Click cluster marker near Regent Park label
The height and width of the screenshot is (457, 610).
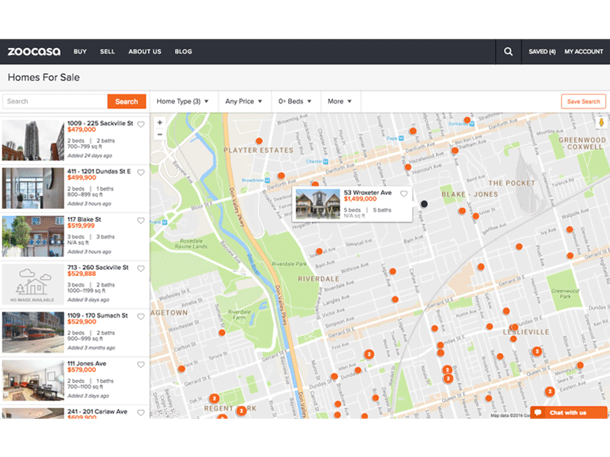(214, 398)
